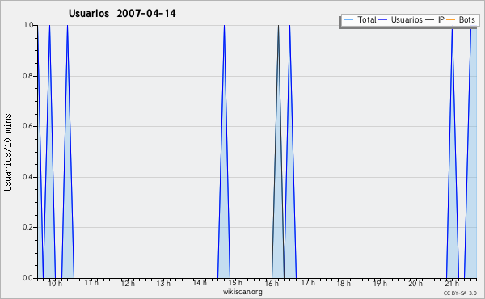
Task: Click the '0.8' y-axis value
Action: (28, 76)
